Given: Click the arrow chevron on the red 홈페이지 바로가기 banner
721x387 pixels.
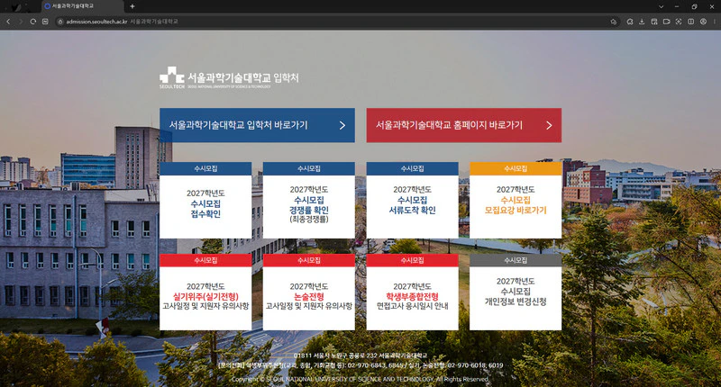Looking at the screenshot, I should pos(549,125).
